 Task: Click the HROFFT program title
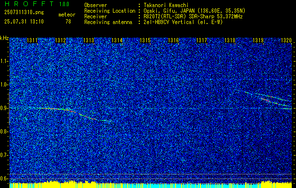pos(29,4)
